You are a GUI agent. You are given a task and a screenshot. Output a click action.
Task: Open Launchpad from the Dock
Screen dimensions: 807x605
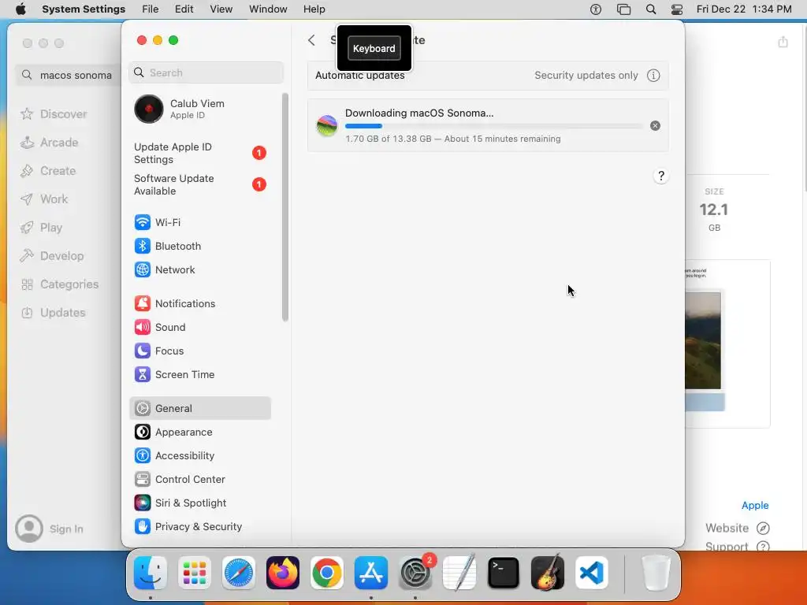click(x=195, y=573)
